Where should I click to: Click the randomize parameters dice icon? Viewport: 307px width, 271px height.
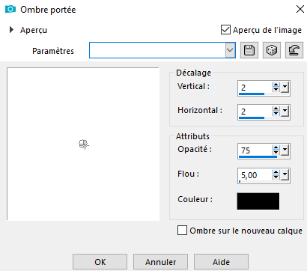(x=272, y=50)
